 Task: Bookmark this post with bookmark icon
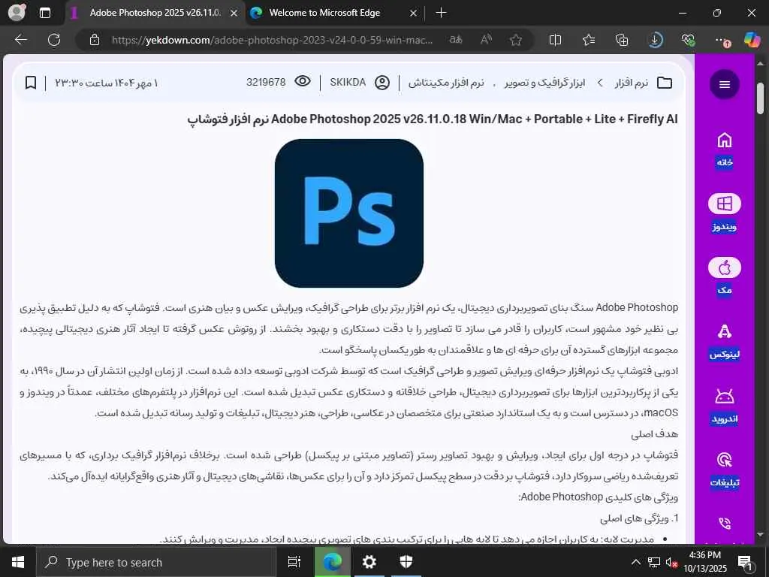(30, 83)
